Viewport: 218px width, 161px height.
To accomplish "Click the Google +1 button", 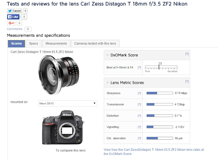I will 11,23.
